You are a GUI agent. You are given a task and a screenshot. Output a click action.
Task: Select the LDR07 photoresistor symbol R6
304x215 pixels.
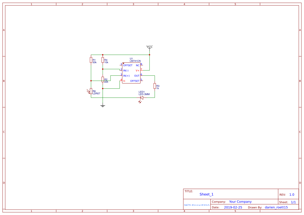92,91
